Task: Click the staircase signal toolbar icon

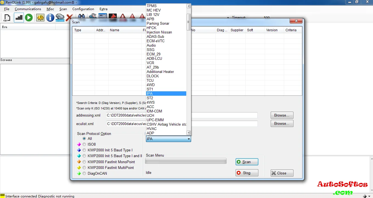Action: (x=19, y=18)
